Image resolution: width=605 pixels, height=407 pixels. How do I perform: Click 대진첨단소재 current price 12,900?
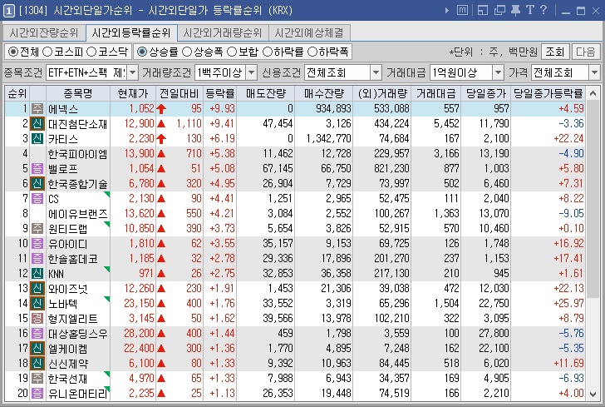point(140,124)
